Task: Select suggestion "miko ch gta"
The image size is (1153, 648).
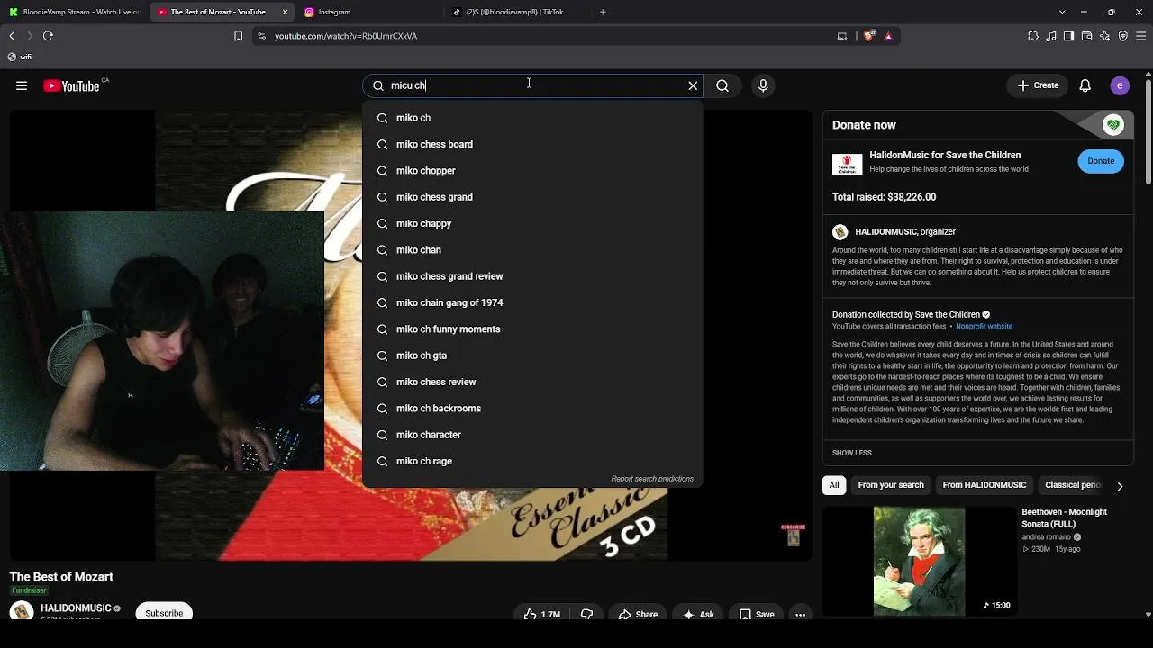Action: 532,355
